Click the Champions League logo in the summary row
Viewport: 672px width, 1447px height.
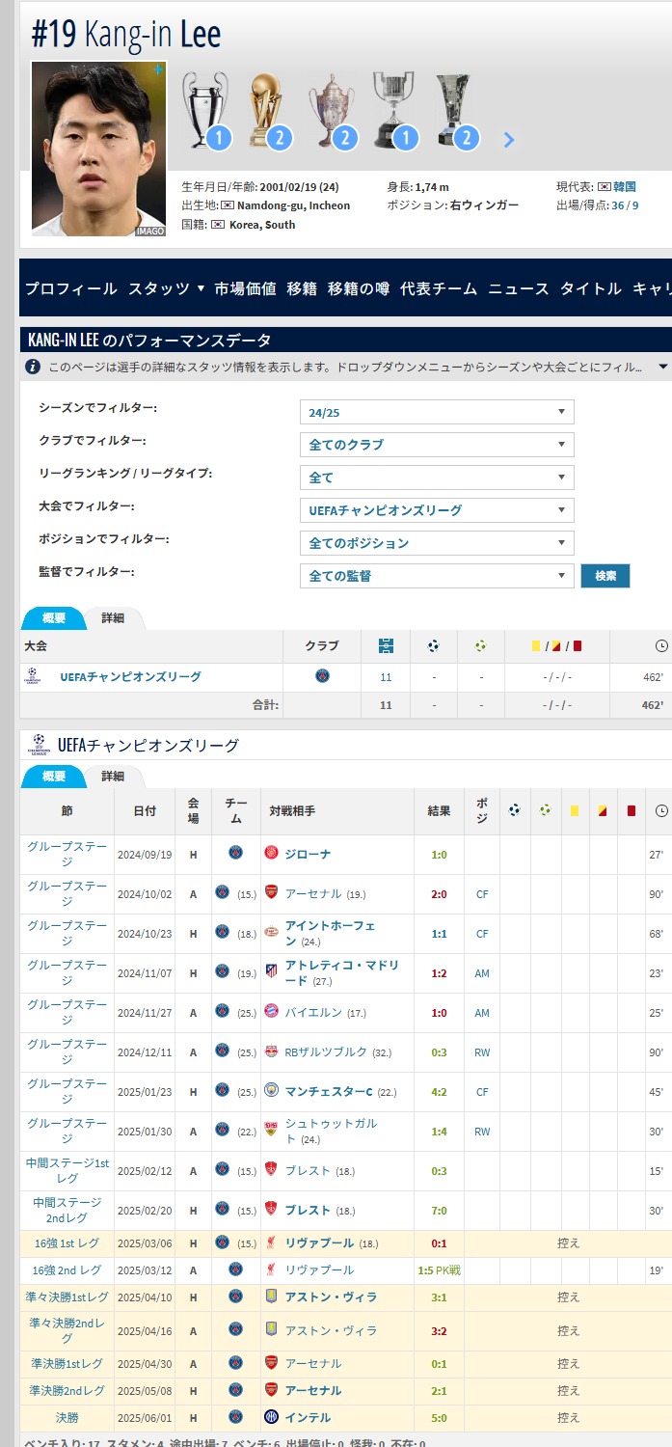(32, 676)
